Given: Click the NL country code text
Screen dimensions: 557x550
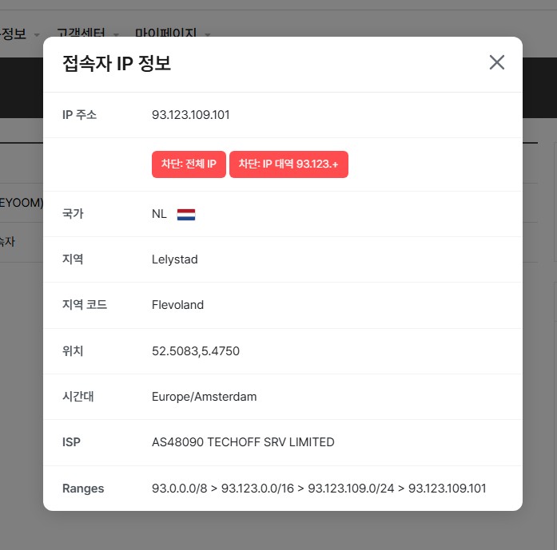Looking at the screenshot, I should pyautogui.click(x=159, y=214).
